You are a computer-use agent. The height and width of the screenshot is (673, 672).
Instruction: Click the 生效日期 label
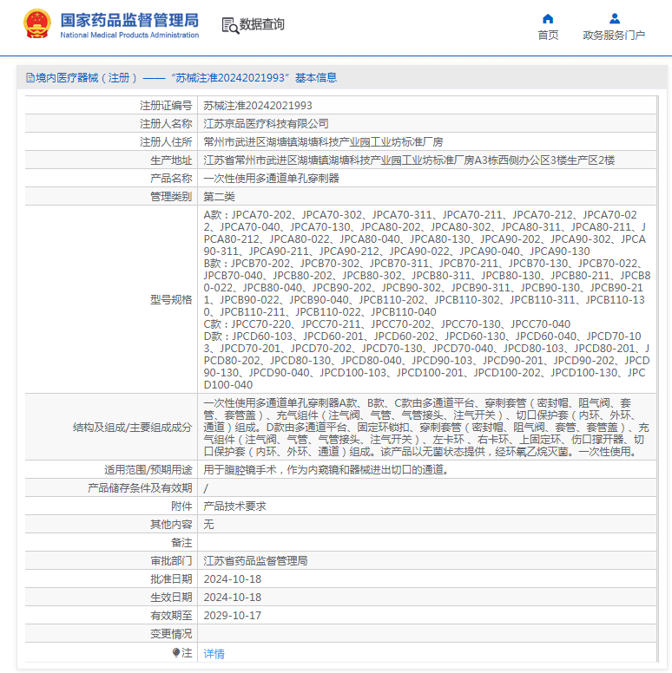click(171, 597)
